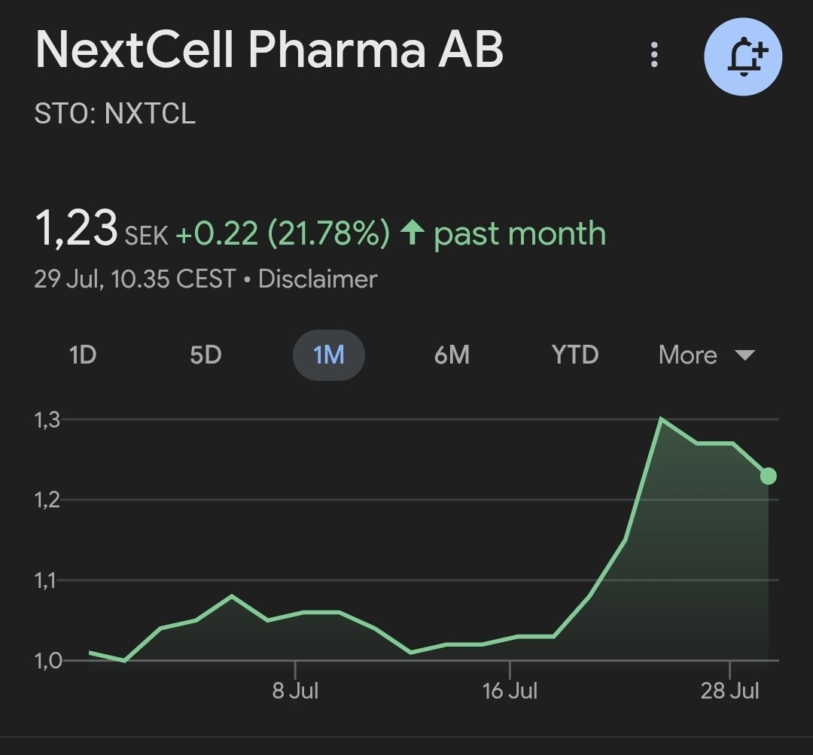Click the 16 Jul axis label
The height and width of the screenshot is (755, 813).
[510, 690]
